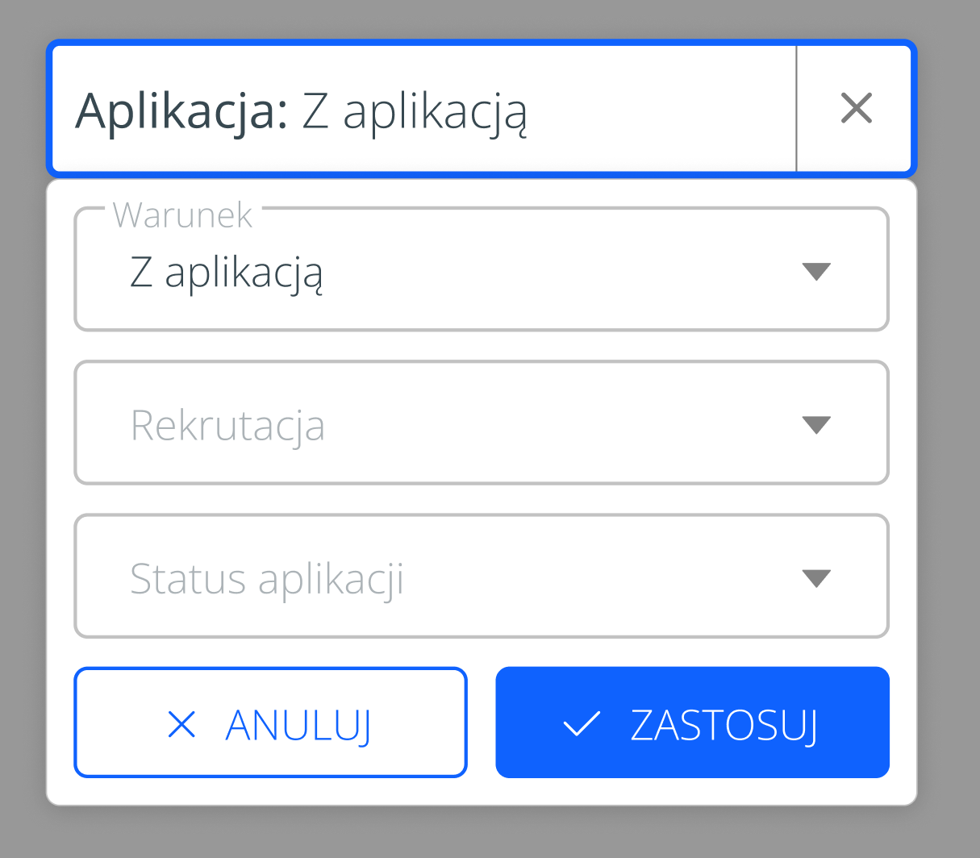This screenshot has height=858, width=980.
Task: Expand the Rekrutacja dropdown arrow
Action: coord(816,425)
